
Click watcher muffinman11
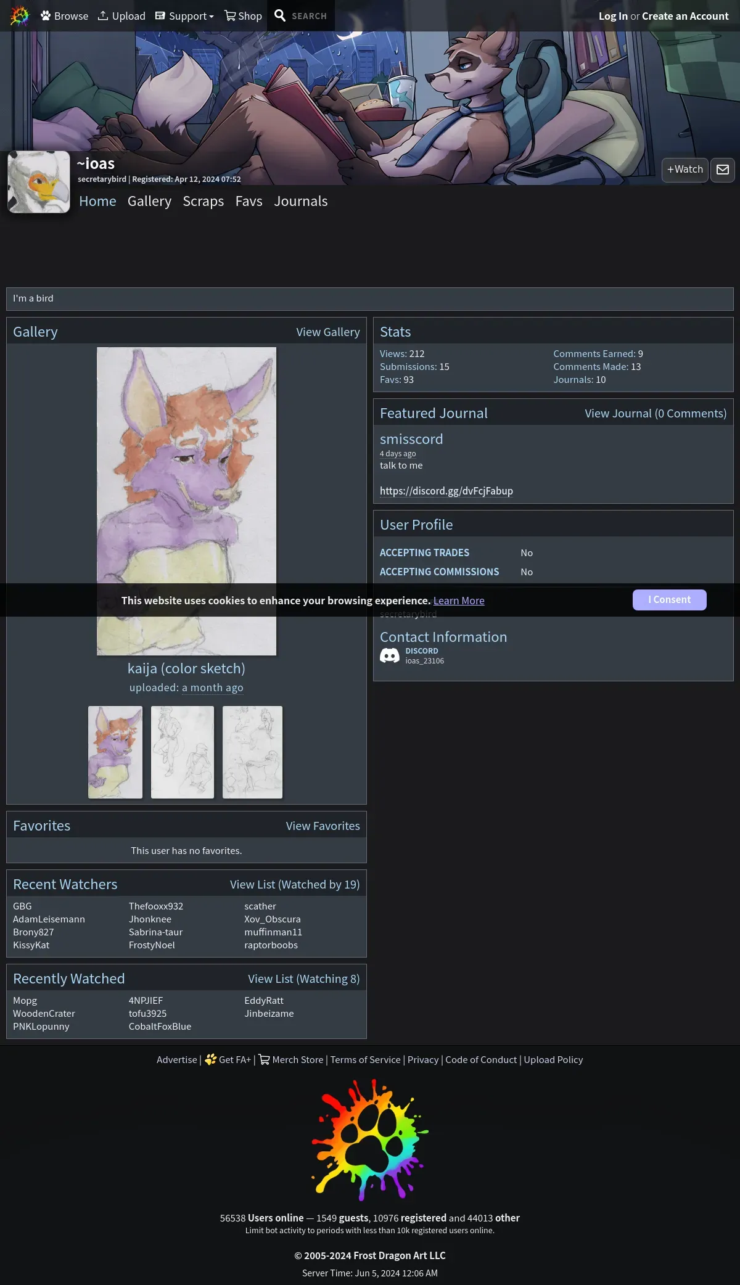tap(273, 932)
